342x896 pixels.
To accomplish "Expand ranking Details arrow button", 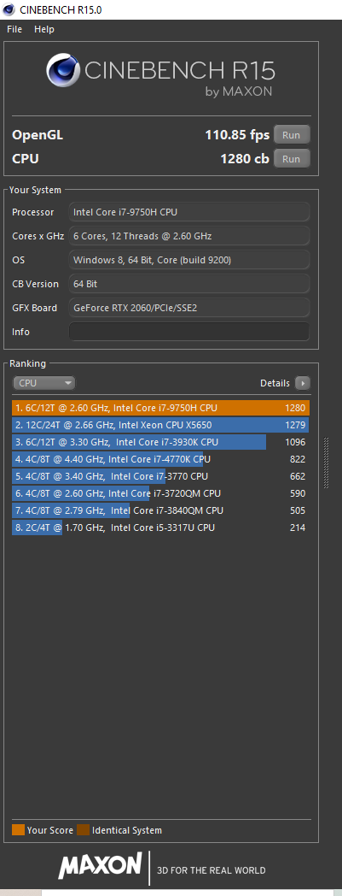I will [x=302, y=383].
